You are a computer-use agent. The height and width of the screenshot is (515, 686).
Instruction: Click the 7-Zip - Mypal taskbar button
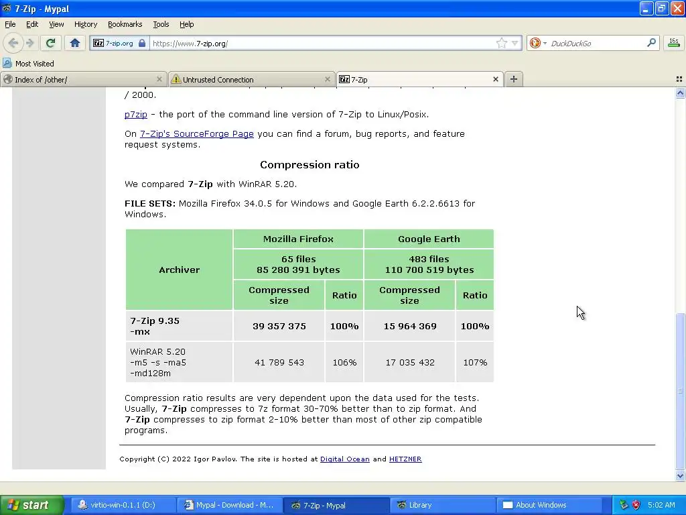point(336,505)
